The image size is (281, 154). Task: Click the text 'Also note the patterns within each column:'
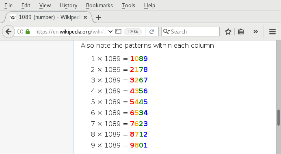coord(148,46)
